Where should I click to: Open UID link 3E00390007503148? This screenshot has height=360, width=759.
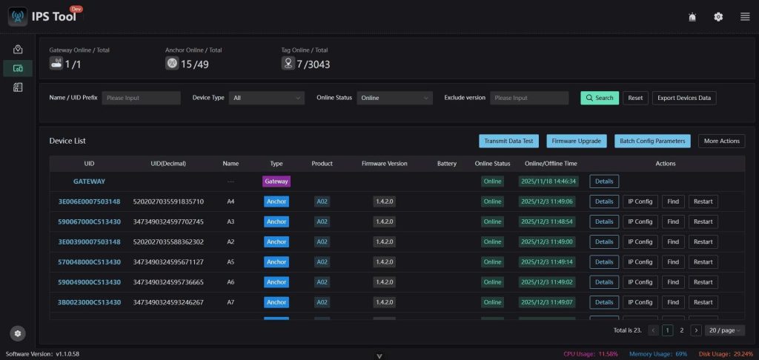coord(89,241)
